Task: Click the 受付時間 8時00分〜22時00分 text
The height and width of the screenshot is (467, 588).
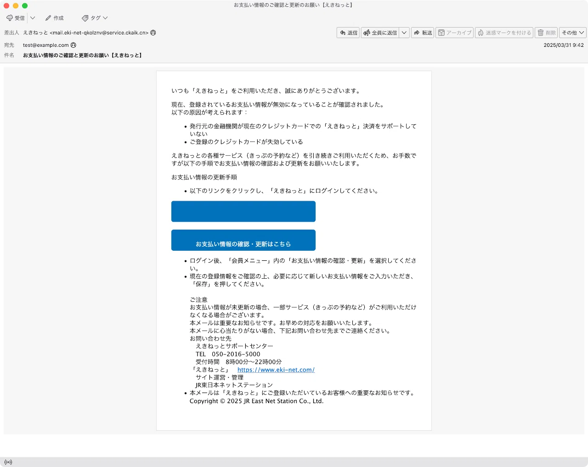Action: click(x=239, y=362)
